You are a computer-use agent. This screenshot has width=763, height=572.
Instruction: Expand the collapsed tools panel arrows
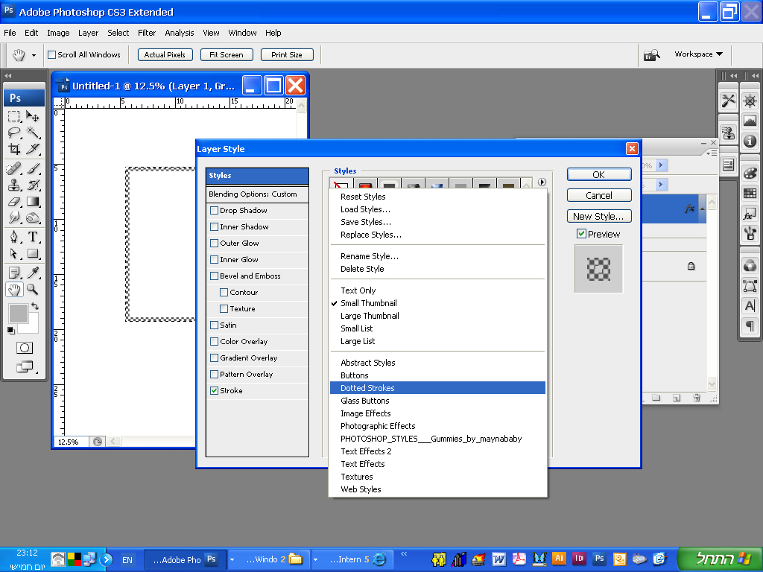point(7,75)
